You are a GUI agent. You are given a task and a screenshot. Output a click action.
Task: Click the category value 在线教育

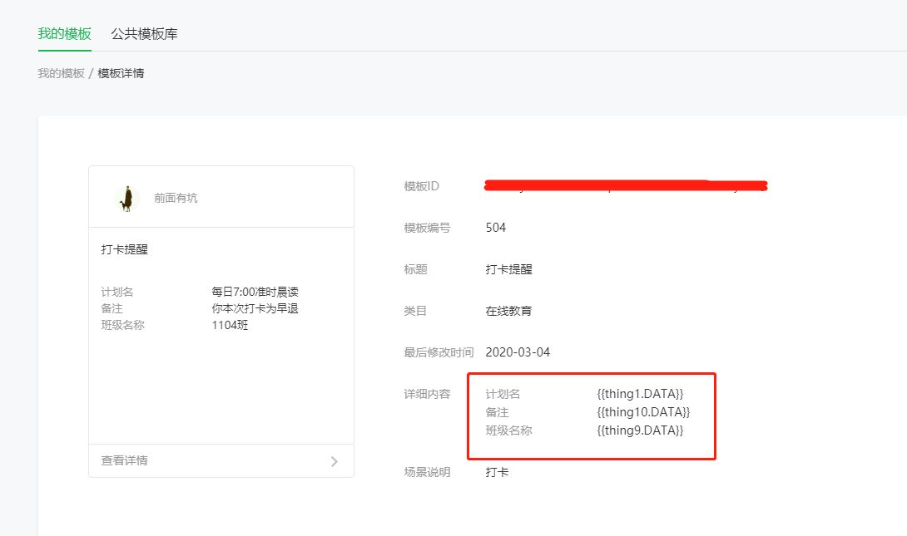[508, 310]
